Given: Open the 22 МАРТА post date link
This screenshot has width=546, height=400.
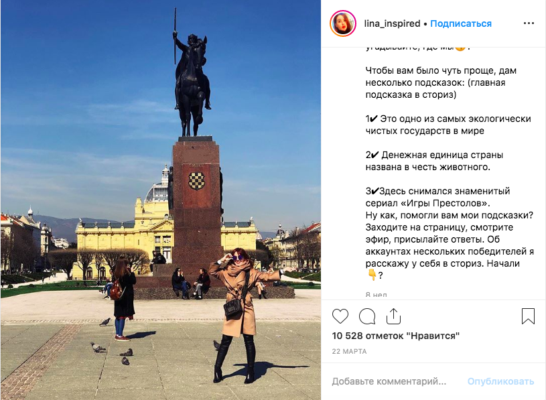Looking at the screenshot, I should coord(349,351).
